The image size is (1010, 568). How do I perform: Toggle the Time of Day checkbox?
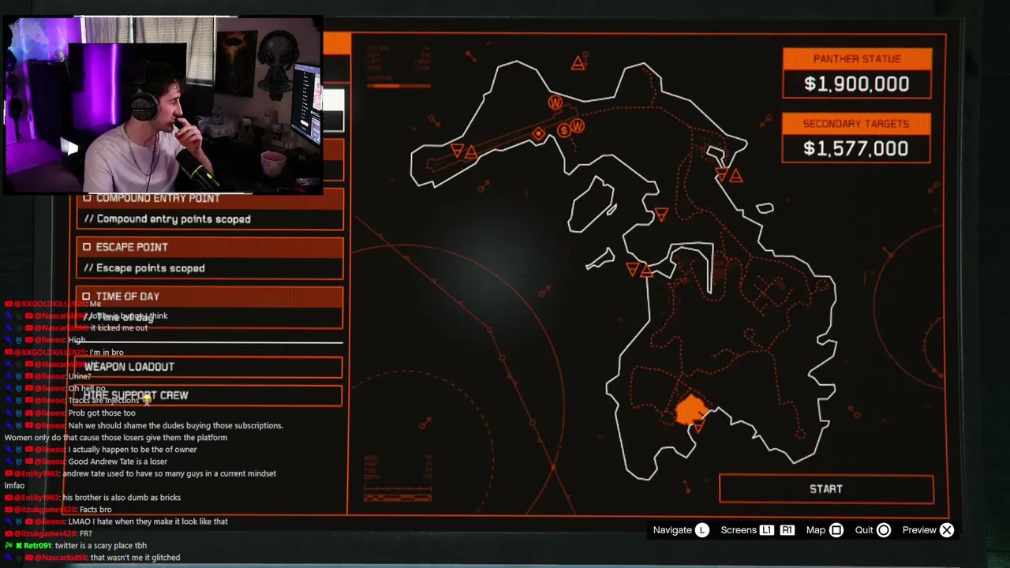[87, 297]
